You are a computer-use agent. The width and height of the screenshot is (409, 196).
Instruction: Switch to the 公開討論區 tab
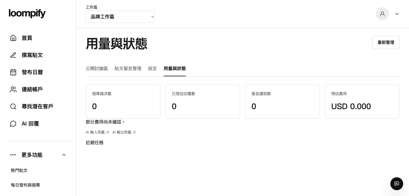(97, 68)
